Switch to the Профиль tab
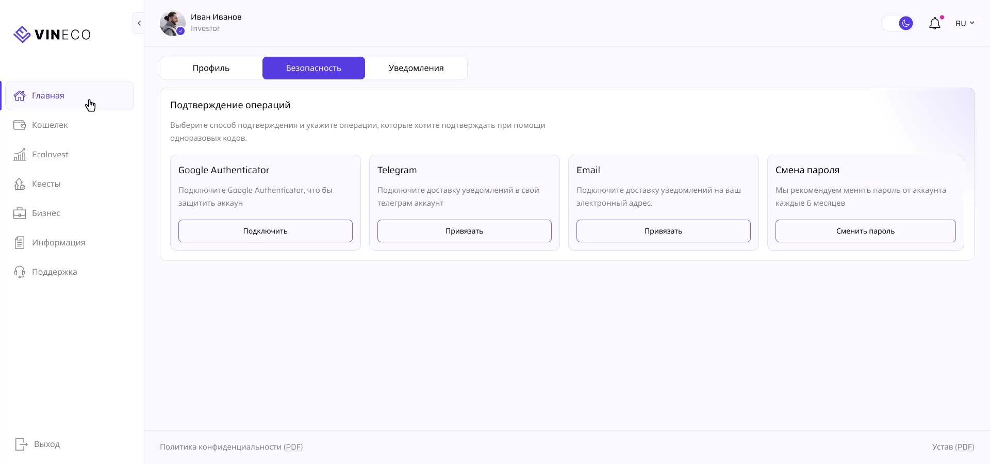 [x=211, y=68]
